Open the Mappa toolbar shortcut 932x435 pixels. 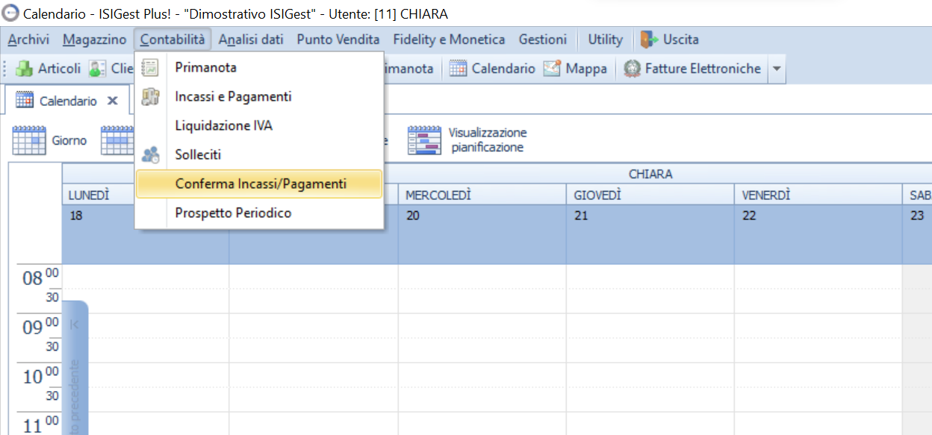[552, 69]
